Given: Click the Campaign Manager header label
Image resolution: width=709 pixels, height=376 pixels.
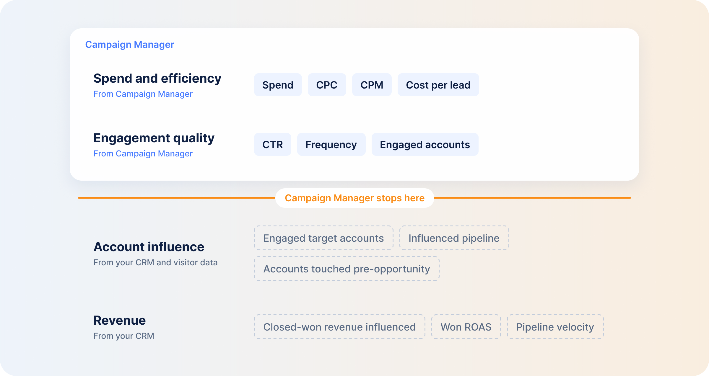Looking at the screenshot, I should pos(130,45).
